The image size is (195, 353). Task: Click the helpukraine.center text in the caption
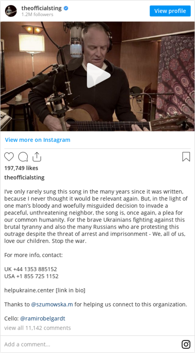29,290
